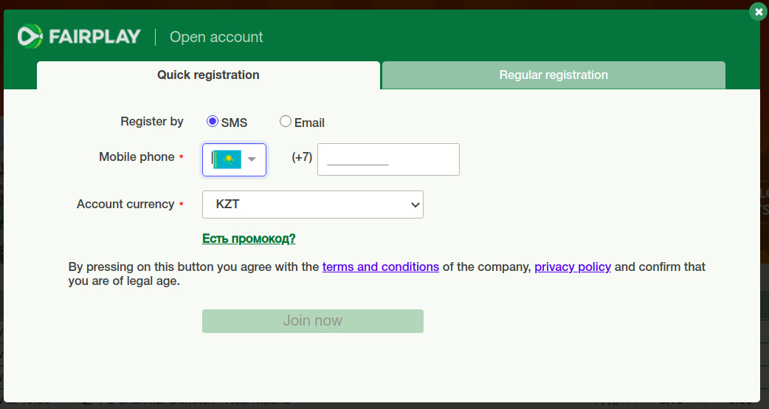
Task: Click the Join now button
Action: 312,320
